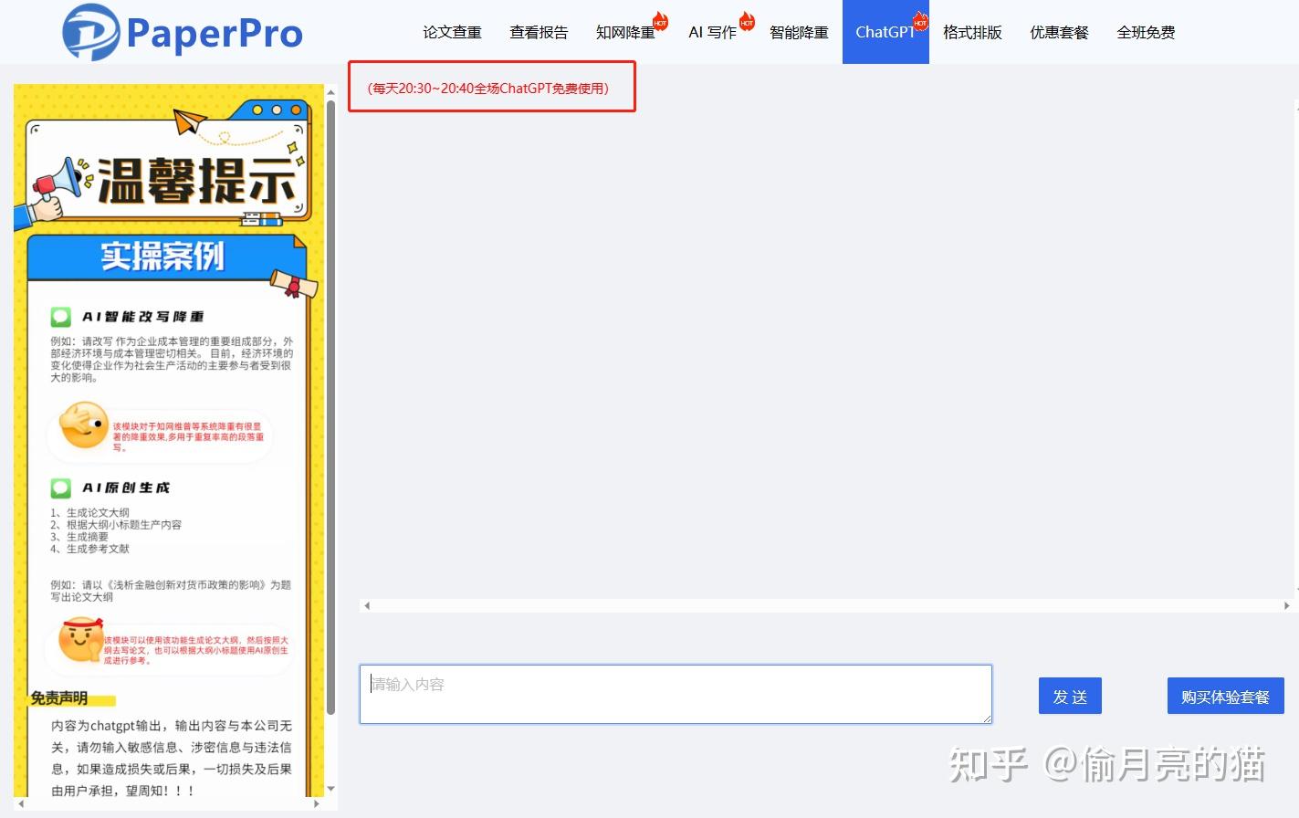The image size is (1299, 818).
Task: Click the left panel scroll-up arrow
Action: pyautogui.click(x=330, y=90)
